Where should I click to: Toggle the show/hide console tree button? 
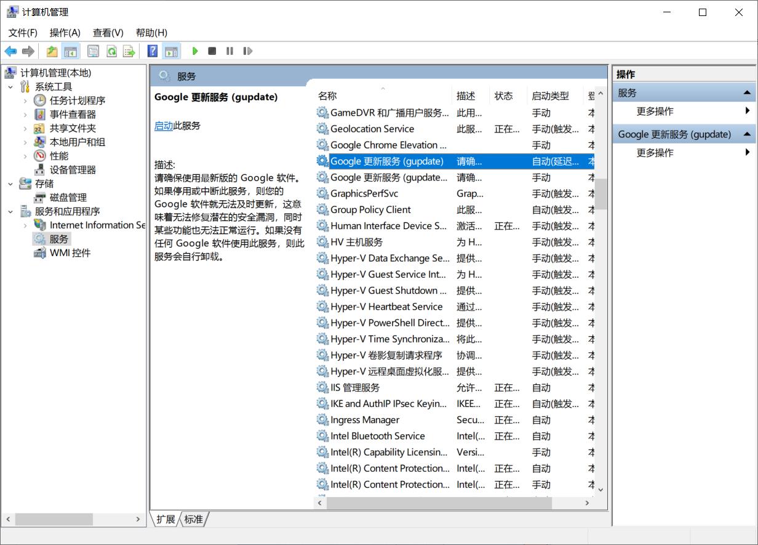point(71,51)
